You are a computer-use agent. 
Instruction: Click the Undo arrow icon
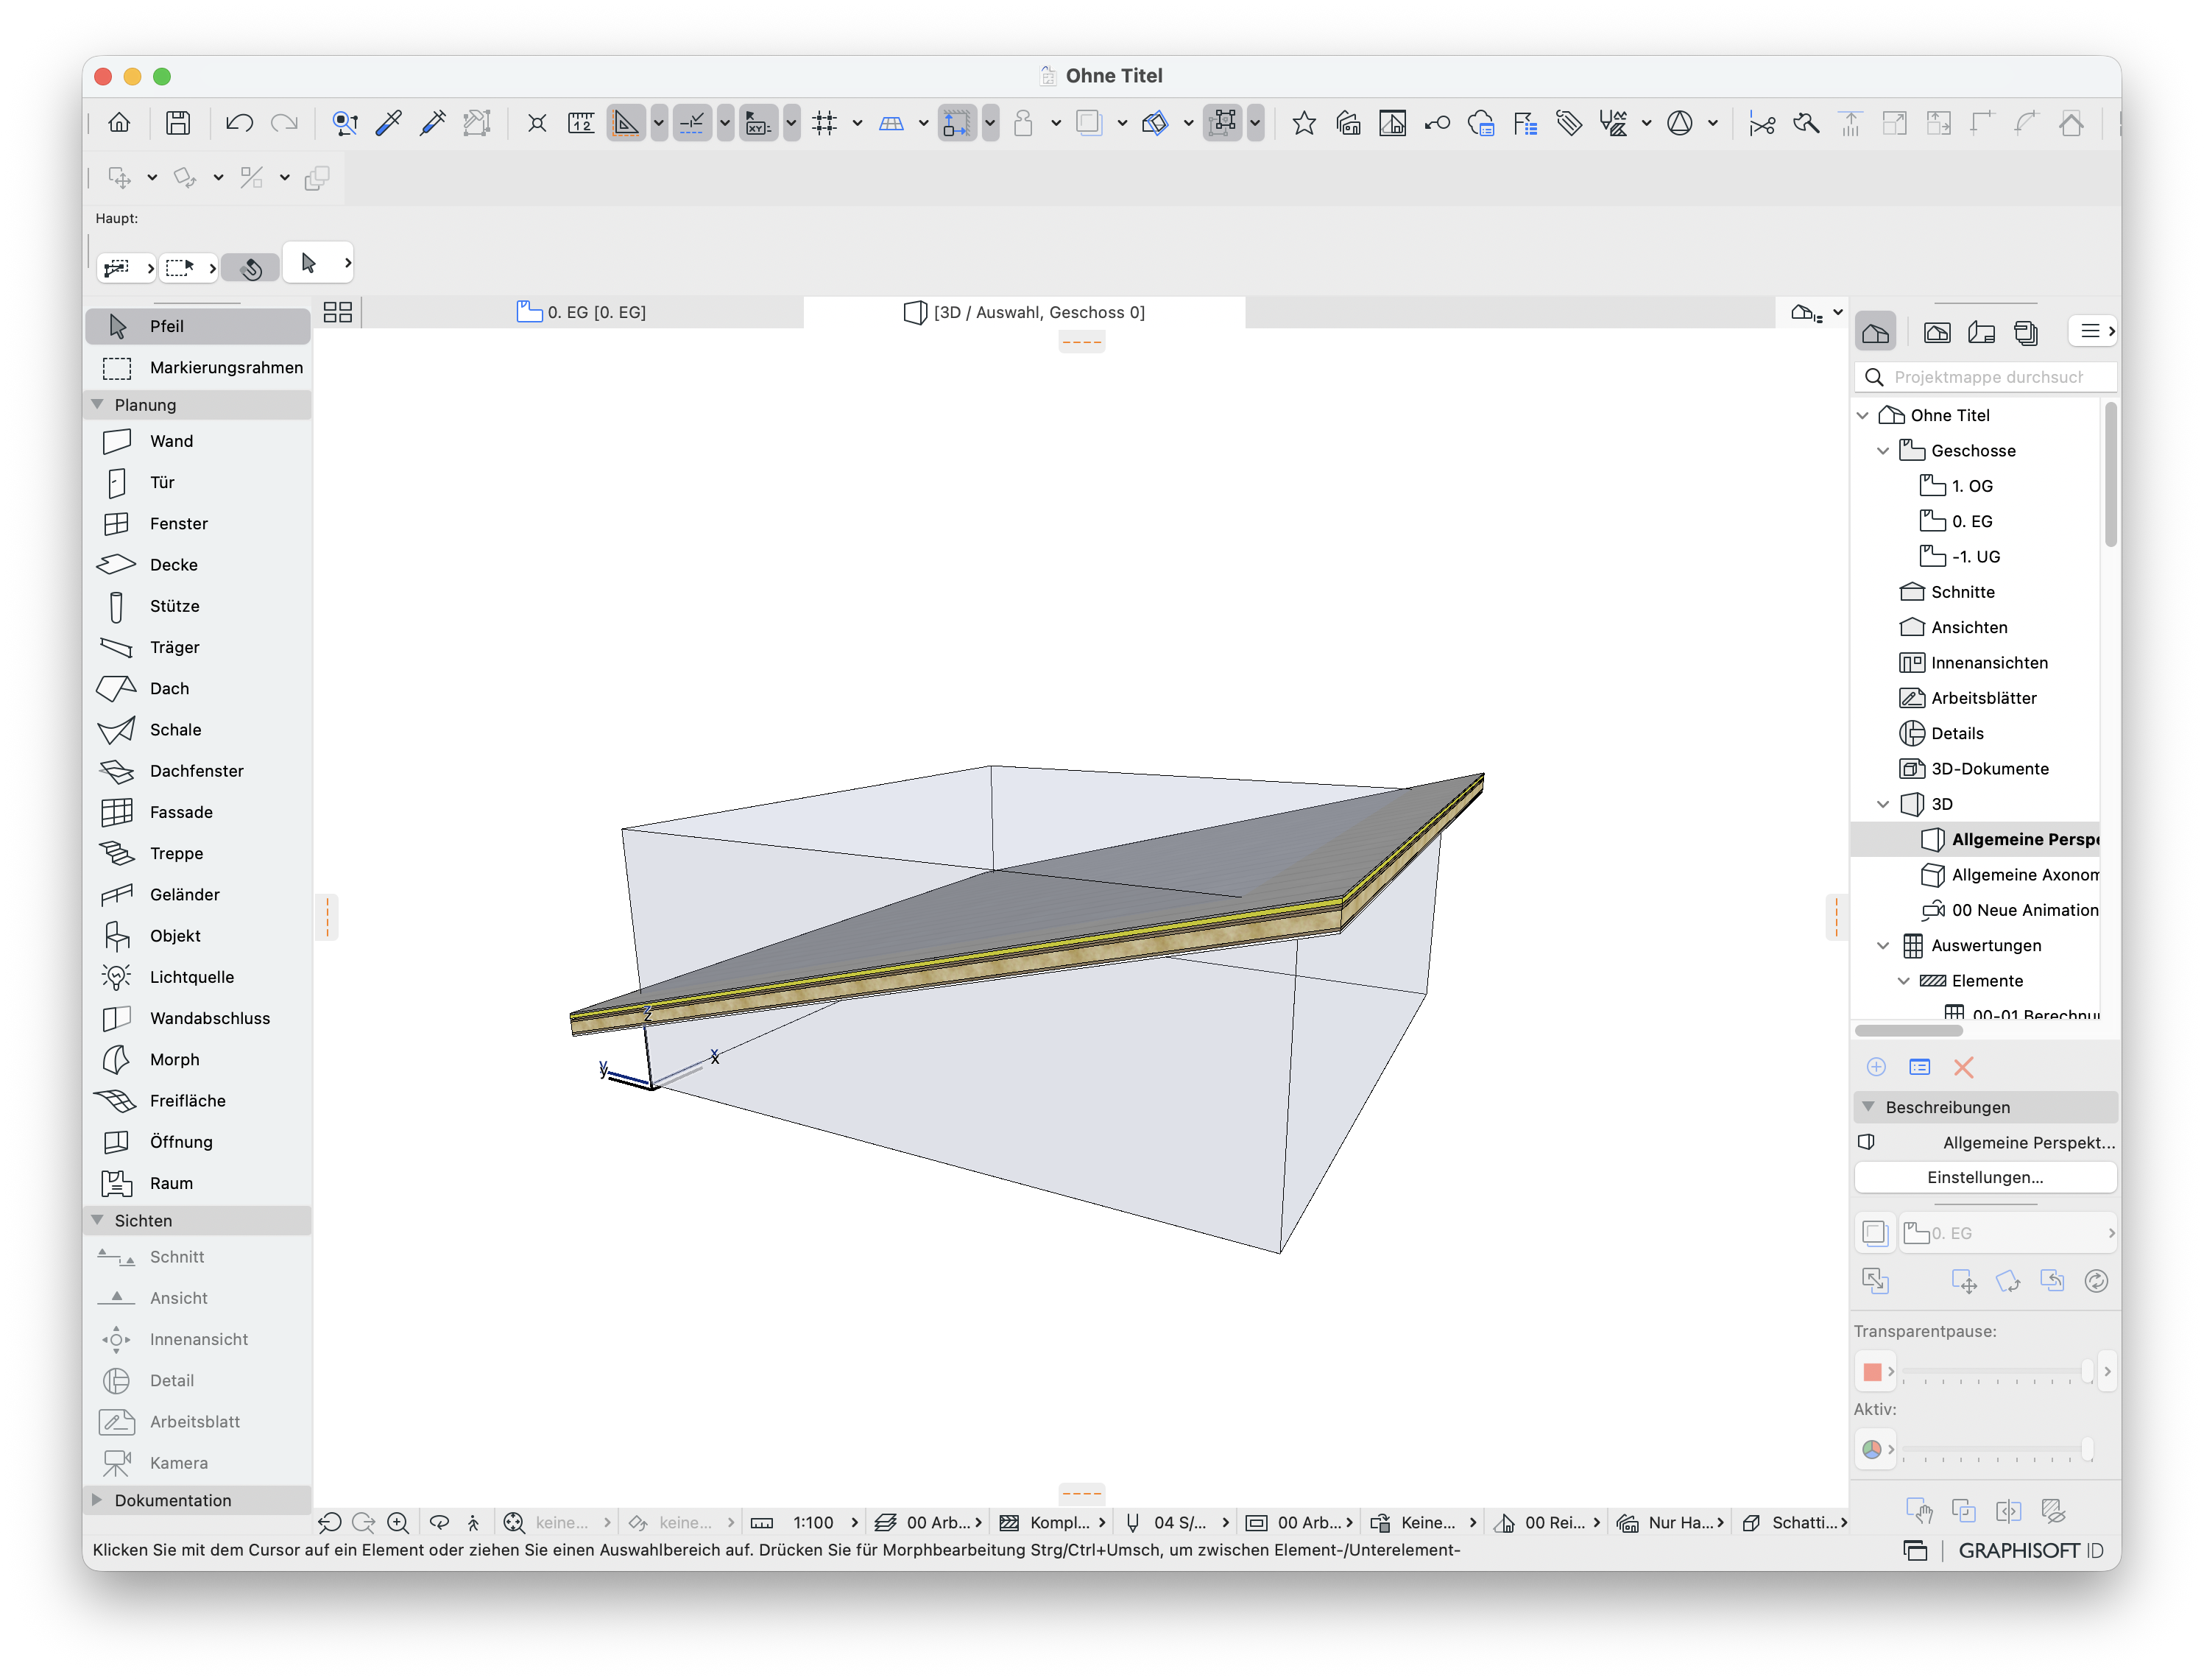click(239, 123)
